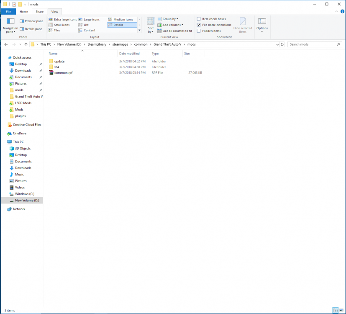Enable Item check boxes

click(211, 19)
